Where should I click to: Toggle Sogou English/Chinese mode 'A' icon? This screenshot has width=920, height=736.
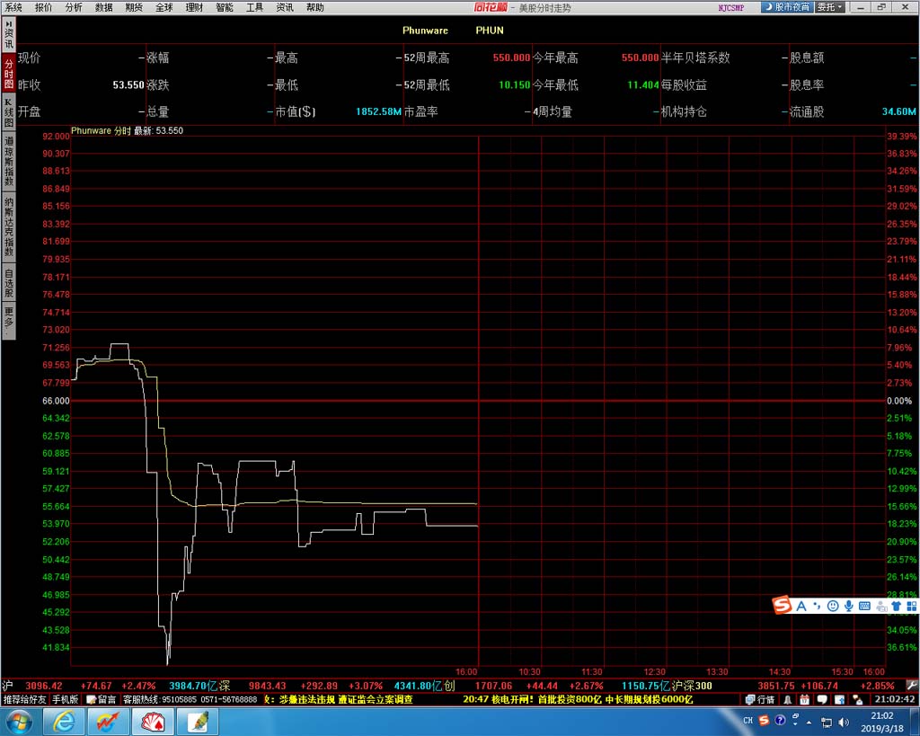pos(801,607)
